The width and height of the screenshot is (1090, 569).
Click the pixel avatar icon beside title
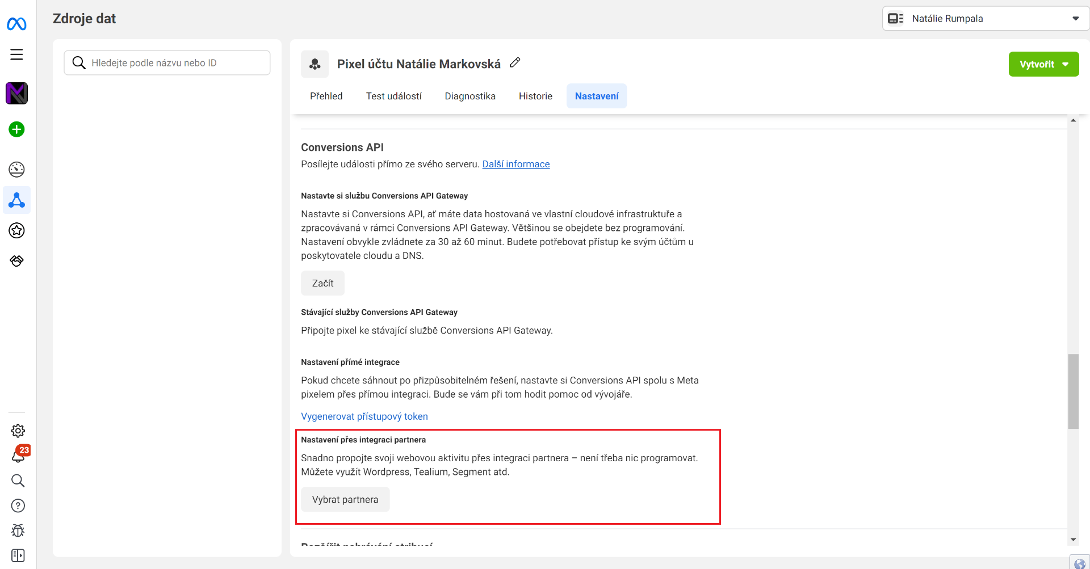coord(315,64)
